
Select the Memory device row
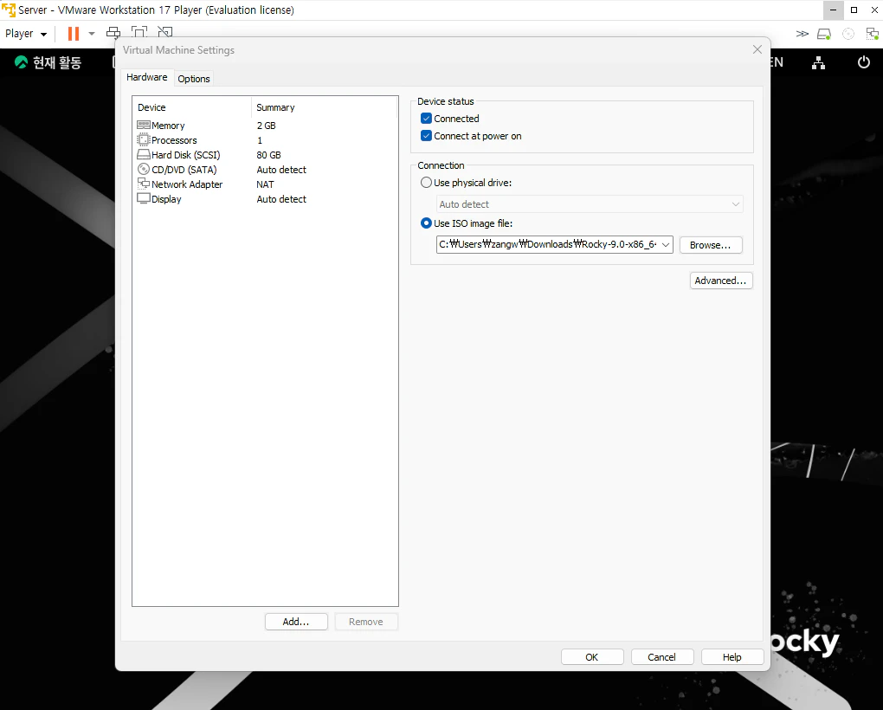[x=265, y=126]
